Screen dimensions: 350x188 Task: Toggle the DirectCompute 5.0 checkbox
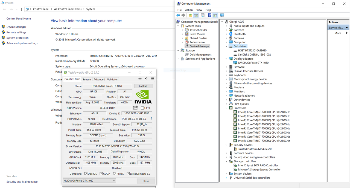pos(128,174)
